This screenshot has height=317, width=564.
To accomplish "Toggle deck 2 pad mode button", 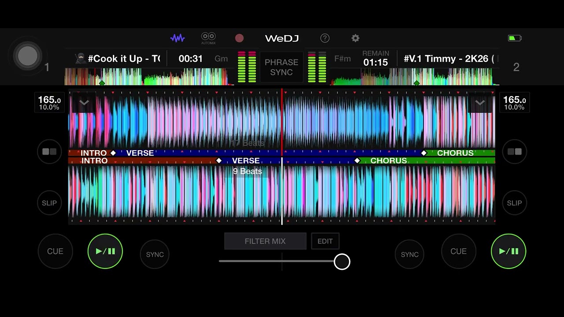I will pyautogui.click(x=515, y=151).
